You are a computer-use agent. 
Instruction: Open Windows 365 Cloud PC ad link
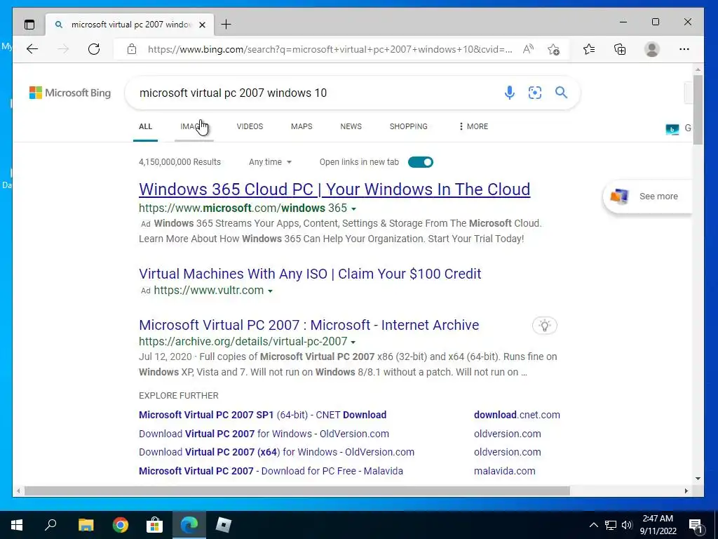point(334,189)
